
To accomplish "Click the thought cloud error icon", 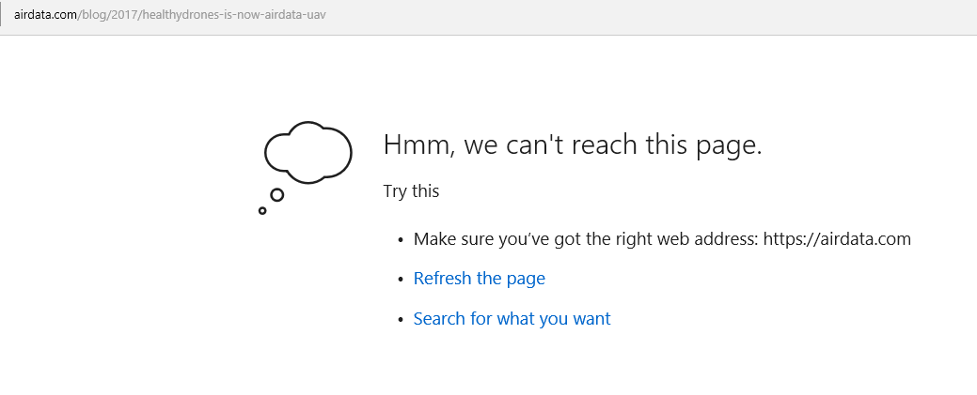I will coord(307,152).
